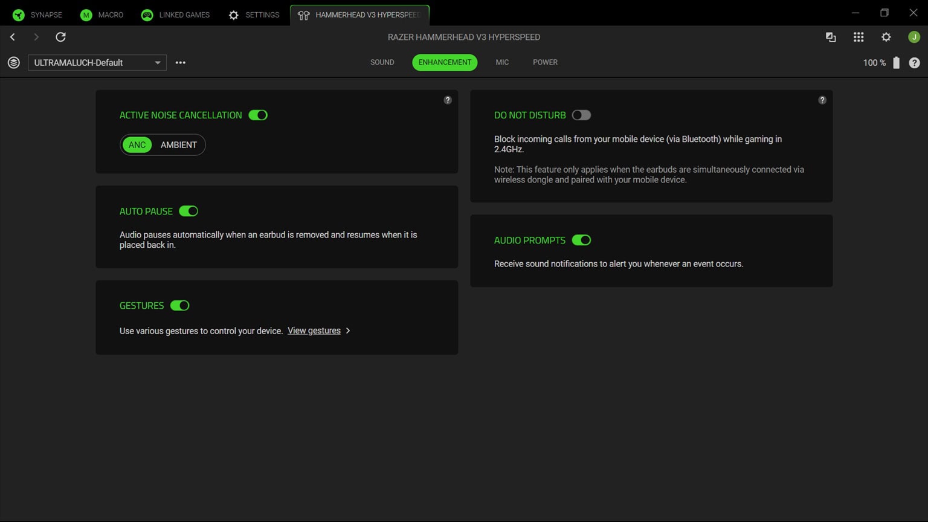The image size is (928, 522).
Task: Toggle Active Noise Cancellation off
Action: pyautogui.click(x=258, y=115)
